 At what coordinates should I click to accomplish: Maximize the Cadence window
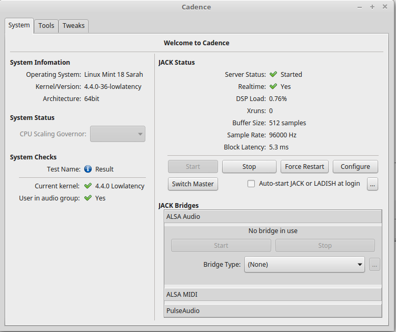pos(372,7)
